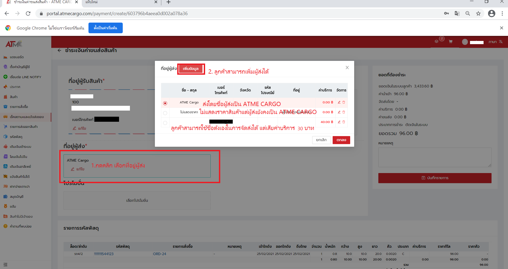Open the user account avatar menu
The width and height of the screenshot is (508, 269).
click(465, 42)
